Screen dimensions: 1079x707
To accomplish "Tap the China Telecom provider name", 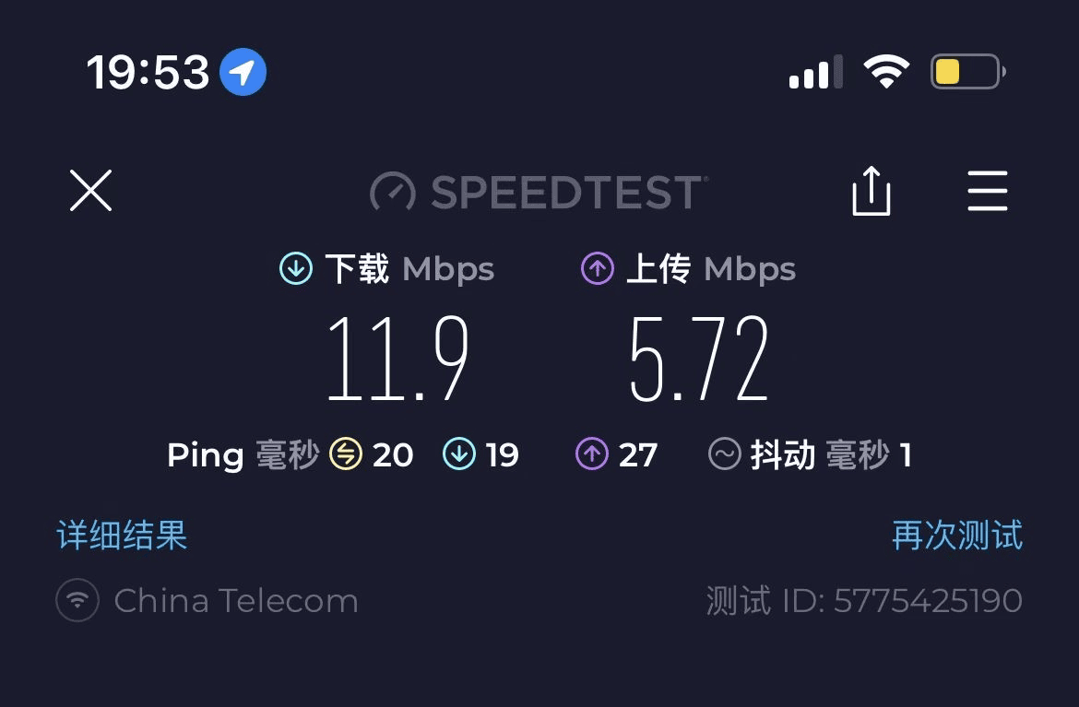I will coord(236,601).
